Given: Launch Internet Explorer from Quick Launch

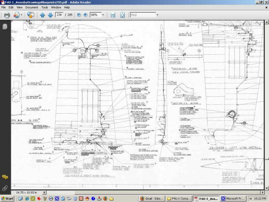Looking at the screenshot, I should 27,199.
